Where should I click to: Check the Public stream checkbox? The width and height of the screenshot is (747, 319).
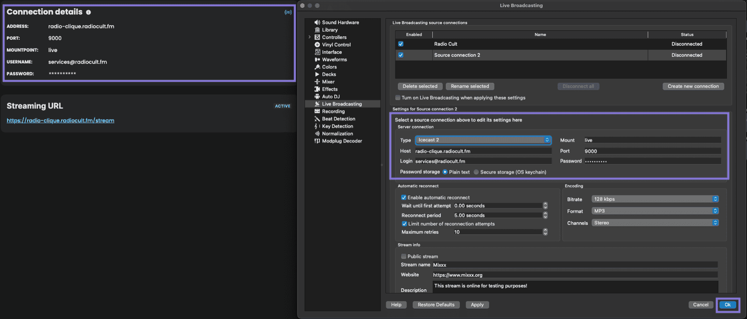(404, 257)
